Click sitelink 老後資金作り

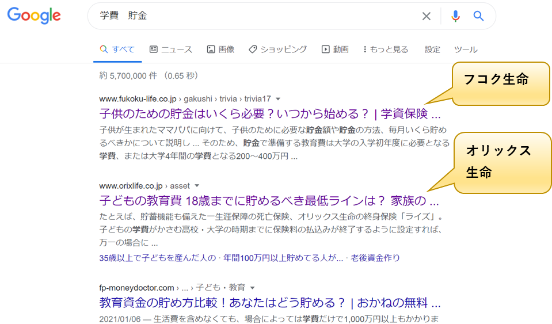[375, 258]
